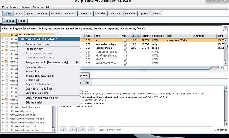The height and width of the screenshot is (138, 229).
Task: Click the search term input field
Action: [x=155, y=130]
